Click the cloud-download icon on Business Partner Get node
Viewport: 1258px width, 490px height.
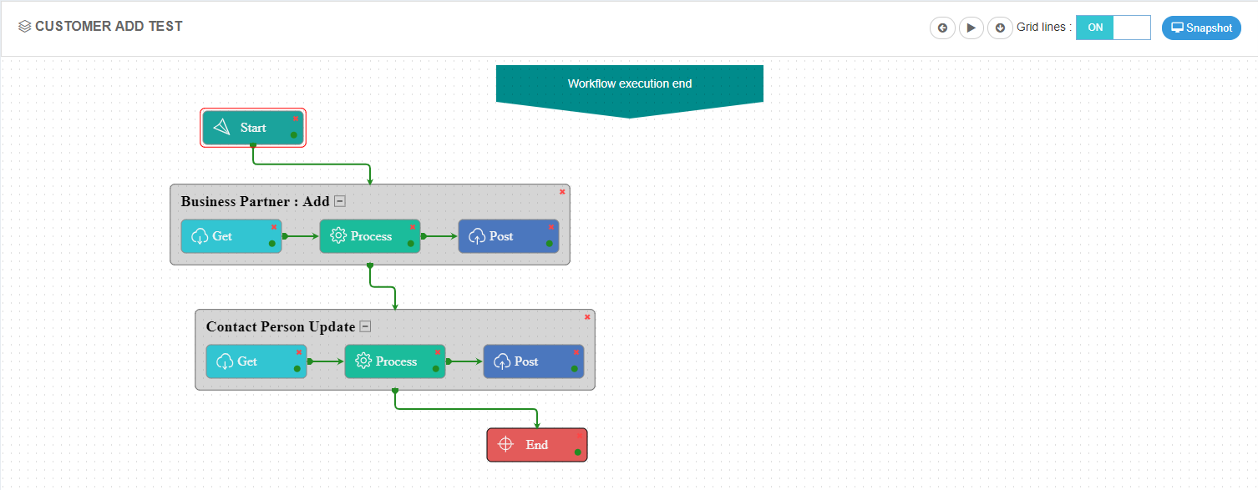(200, 236)
